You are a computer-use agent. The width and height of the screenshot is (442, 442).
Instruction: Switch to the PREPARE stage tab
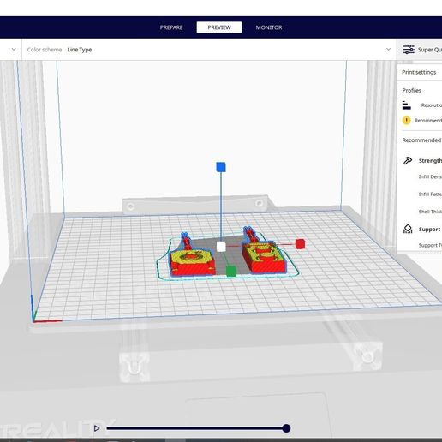coord(171,27)
